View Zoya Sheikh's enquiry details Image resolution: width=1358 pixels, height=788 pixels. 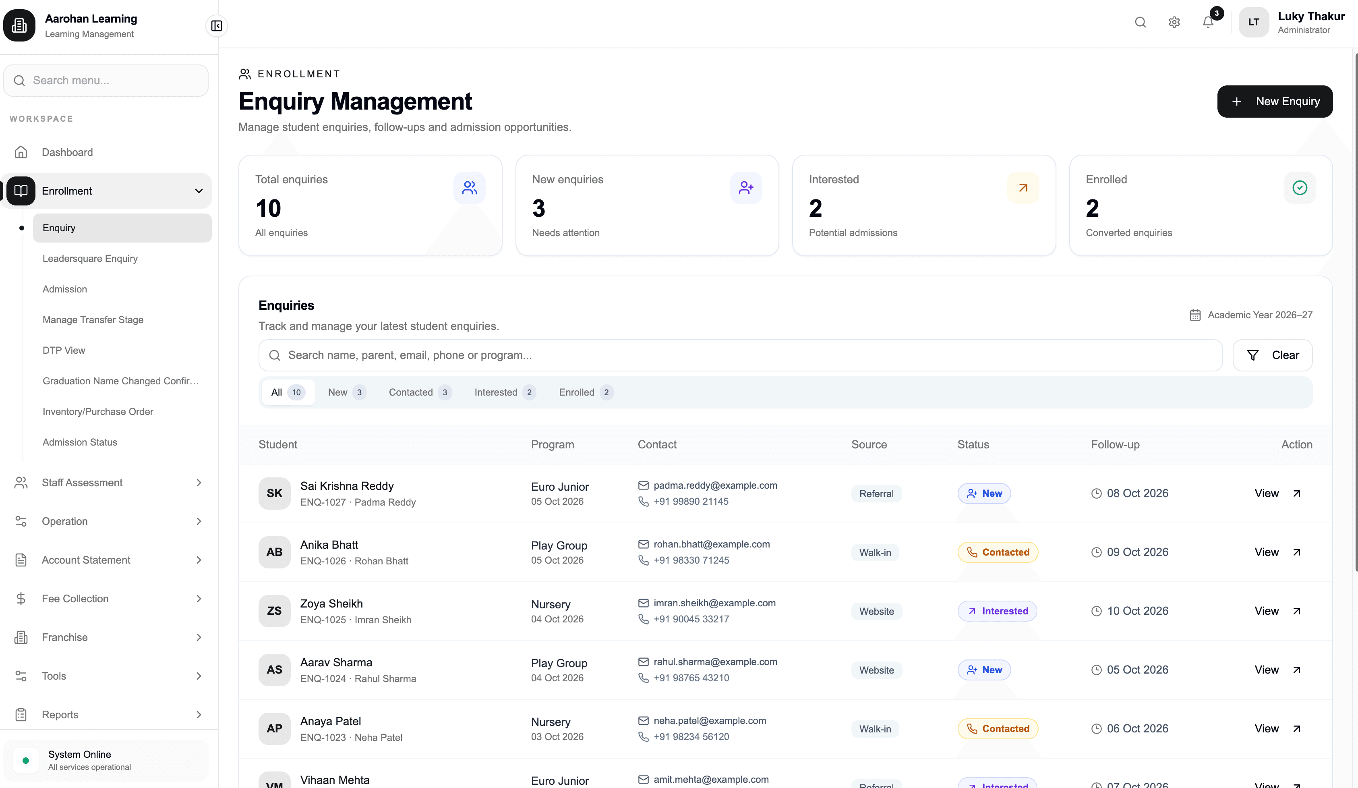tap(1278, 611)
